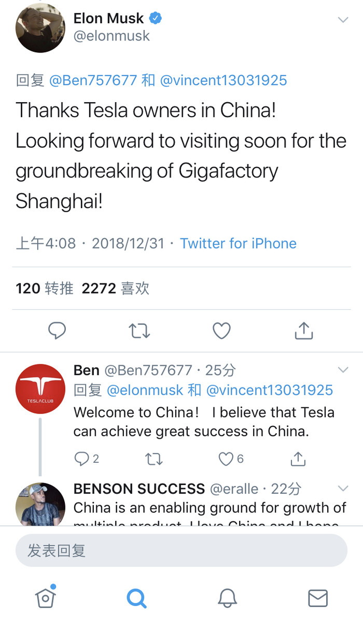Click the share icon on Ben's reply
This screenshot has width=363, height=622.
[x=297, y=459]
